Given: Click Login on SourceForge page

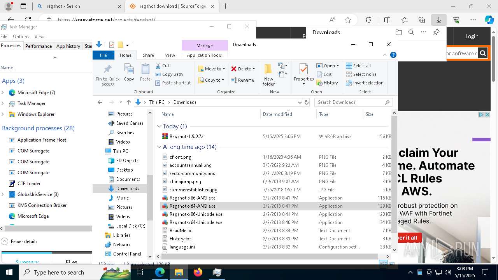Looking at the screenshot, I should 472,36.
